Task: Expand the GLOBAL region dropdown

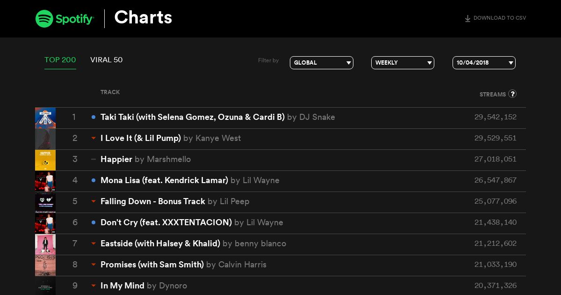Action: tap(322, 63)
